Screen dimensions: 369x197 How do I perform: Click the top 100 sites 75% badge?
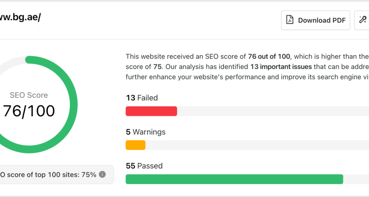pyautogui.click(x=55, y=175)
